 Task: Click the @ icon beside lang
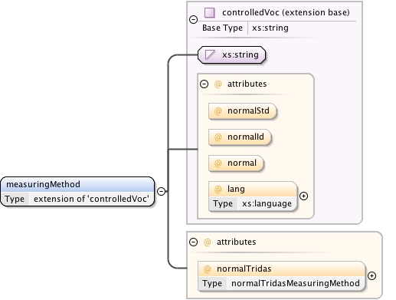(x=218, y=190)
